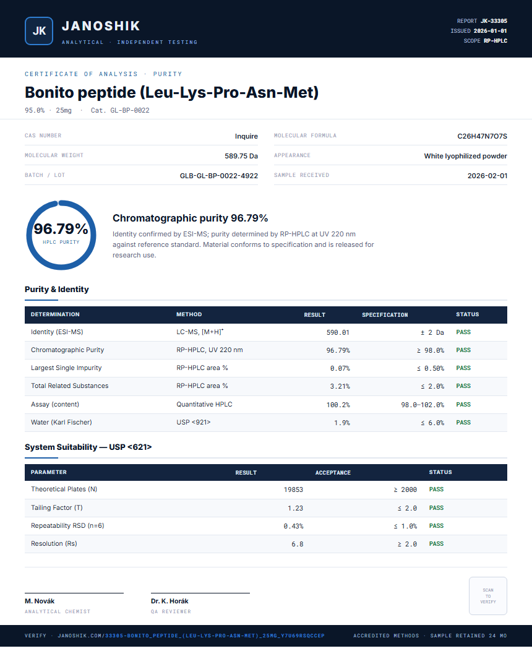Click the Purity & Identity section heading

point(57,289)
